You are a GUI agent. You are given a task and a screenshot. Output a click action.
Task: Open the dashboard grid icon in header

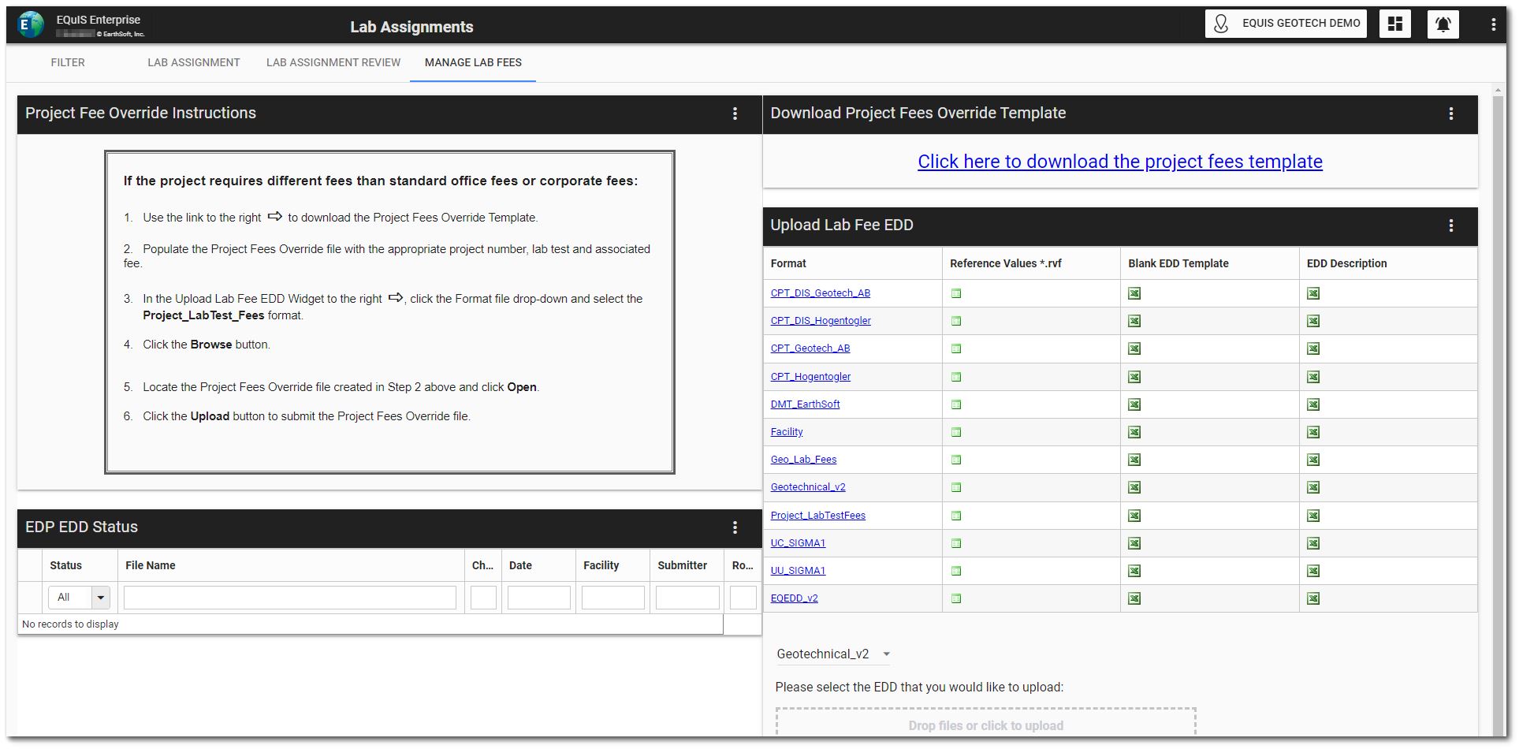click(1394, 24)
